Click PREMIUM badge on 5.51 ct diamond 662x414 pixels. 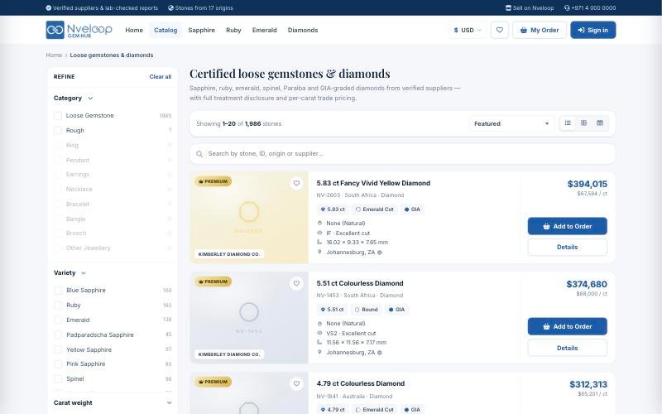coord(213,282)
